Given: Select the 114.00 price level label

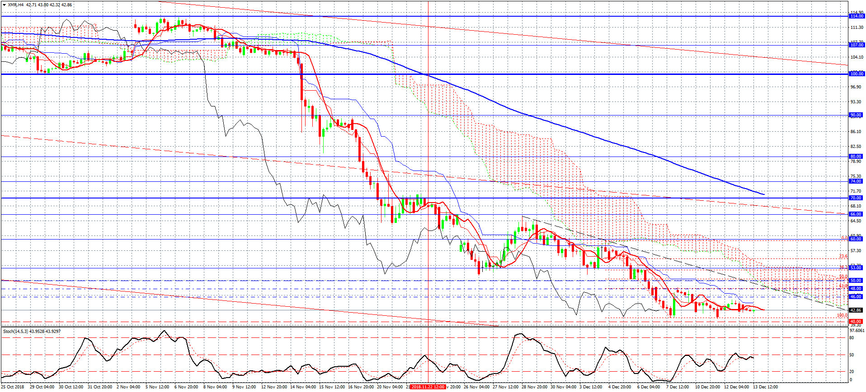Looking at the screenshot, I should pos(857,16).
